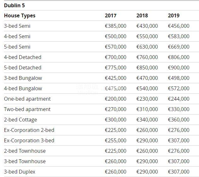Click the 4-bed Semi 2017 price
The width and height of the screenshot is (199, 177).
point(115,36)
